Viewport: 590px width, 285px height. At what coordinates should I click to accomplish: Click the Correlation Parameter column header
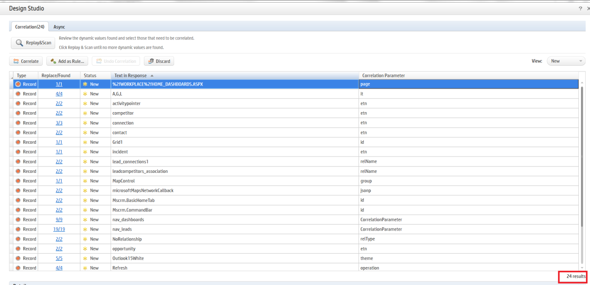click(x=469, y=75)
